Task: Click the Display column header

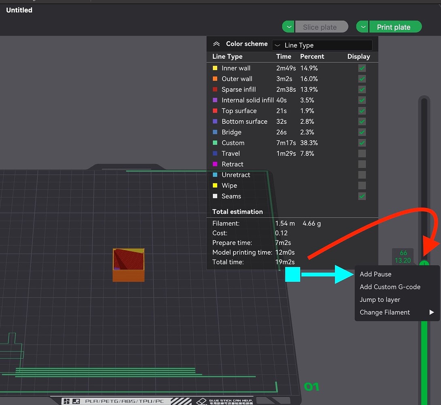Action: (358, 57)
